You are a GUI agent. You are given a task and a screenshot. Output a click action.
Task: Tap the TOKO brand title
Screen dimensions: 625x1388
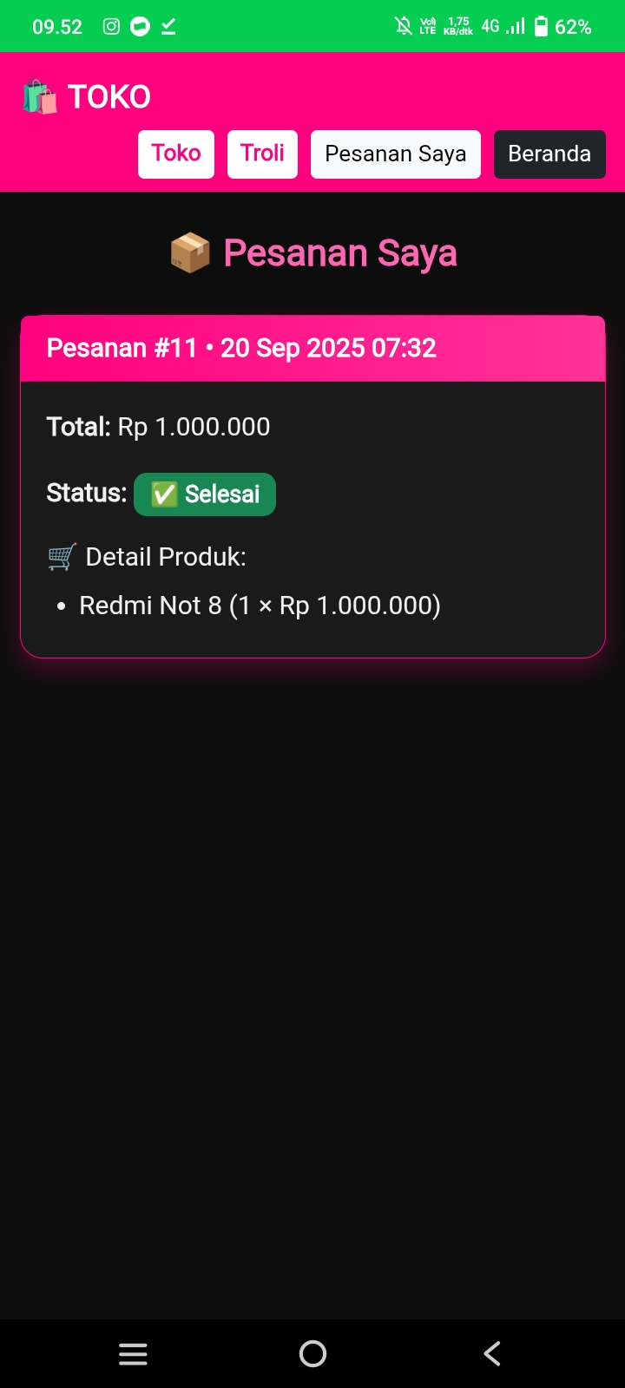(109, 97)
